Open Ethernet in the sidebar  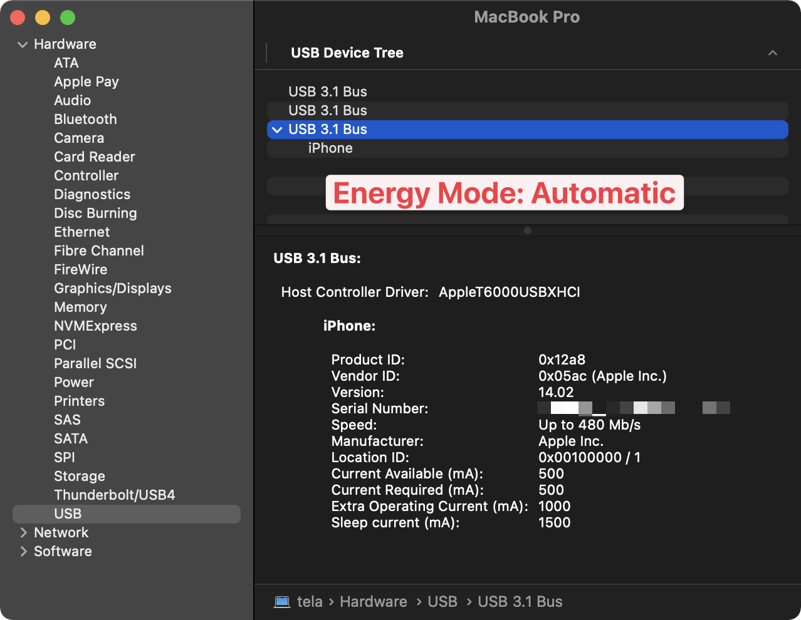[x=81, y=232]
